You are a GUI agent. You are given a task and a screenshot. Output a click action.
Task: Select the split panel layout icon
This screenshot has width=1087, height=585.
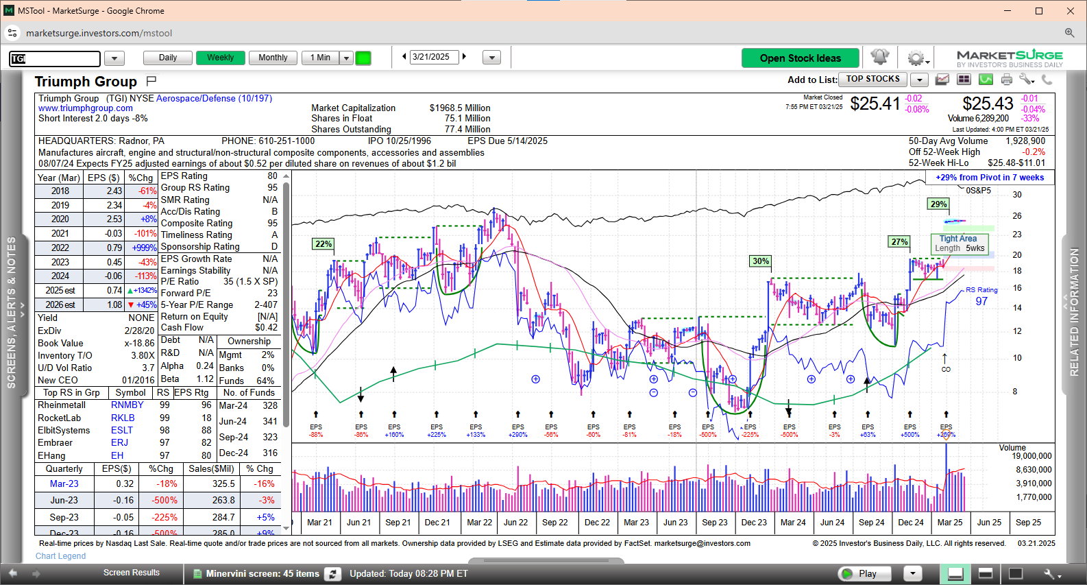click(986, 574)
